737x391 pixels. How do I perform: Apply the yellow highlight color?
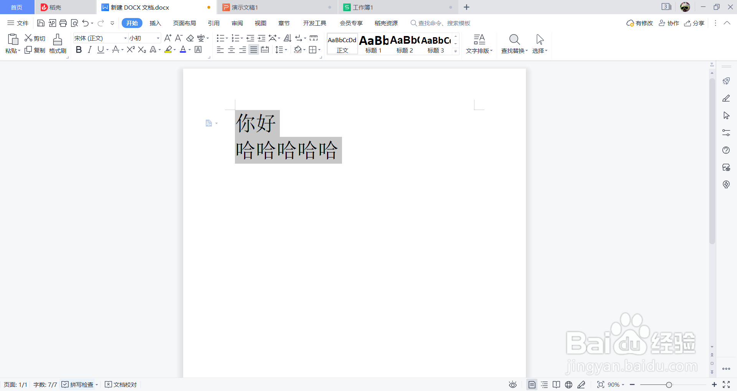(168, 49)
